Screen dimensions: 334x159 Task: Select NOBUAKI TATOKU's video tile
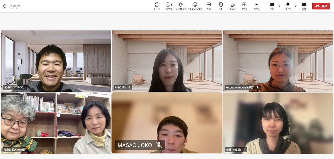pyautogui.click(x=56, y=61)
